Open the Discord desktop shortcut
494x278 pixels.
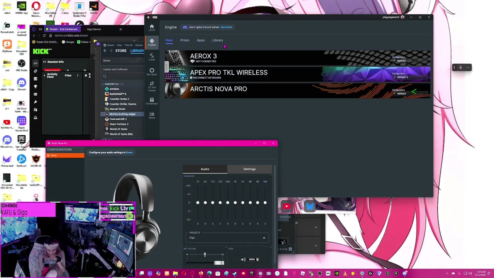pyautogui.click(x=21, y=84)
